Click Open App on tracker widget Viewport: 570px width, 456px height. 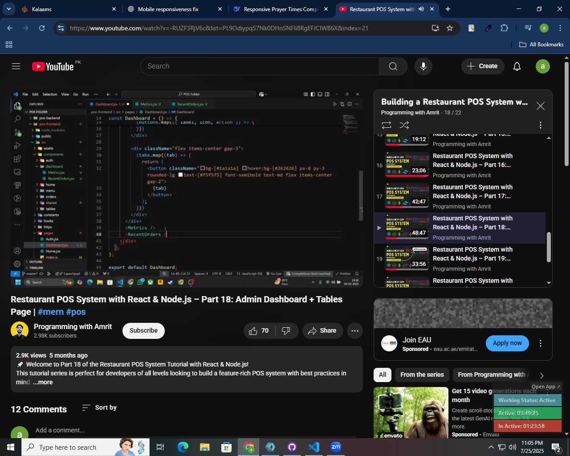coord(546,387)
